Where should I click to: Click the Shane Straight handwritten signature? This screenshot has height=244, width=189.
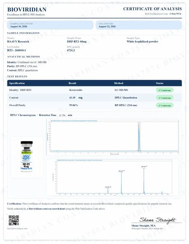pyautogui.click(x=157, y=220)
